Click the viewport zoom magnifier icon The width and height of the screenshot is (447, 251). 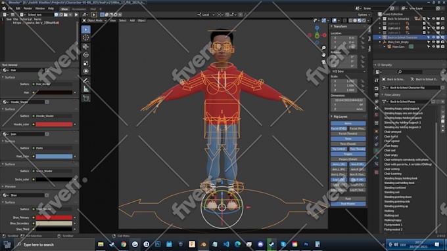point(323,48)
